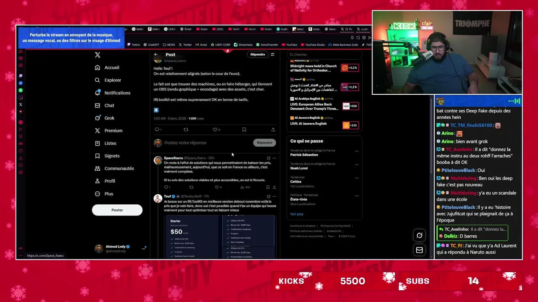Image resolution: width=538 pixels, height=302 pixels.
Task: View analytics of SpaceKaeru reply (413)
Action: 245,187
